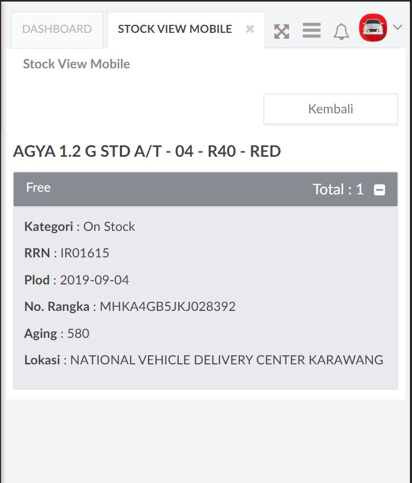This screenshot has height=483, width=412.
Task: Collapse the Free panel with minus icon
Action: 380,190
